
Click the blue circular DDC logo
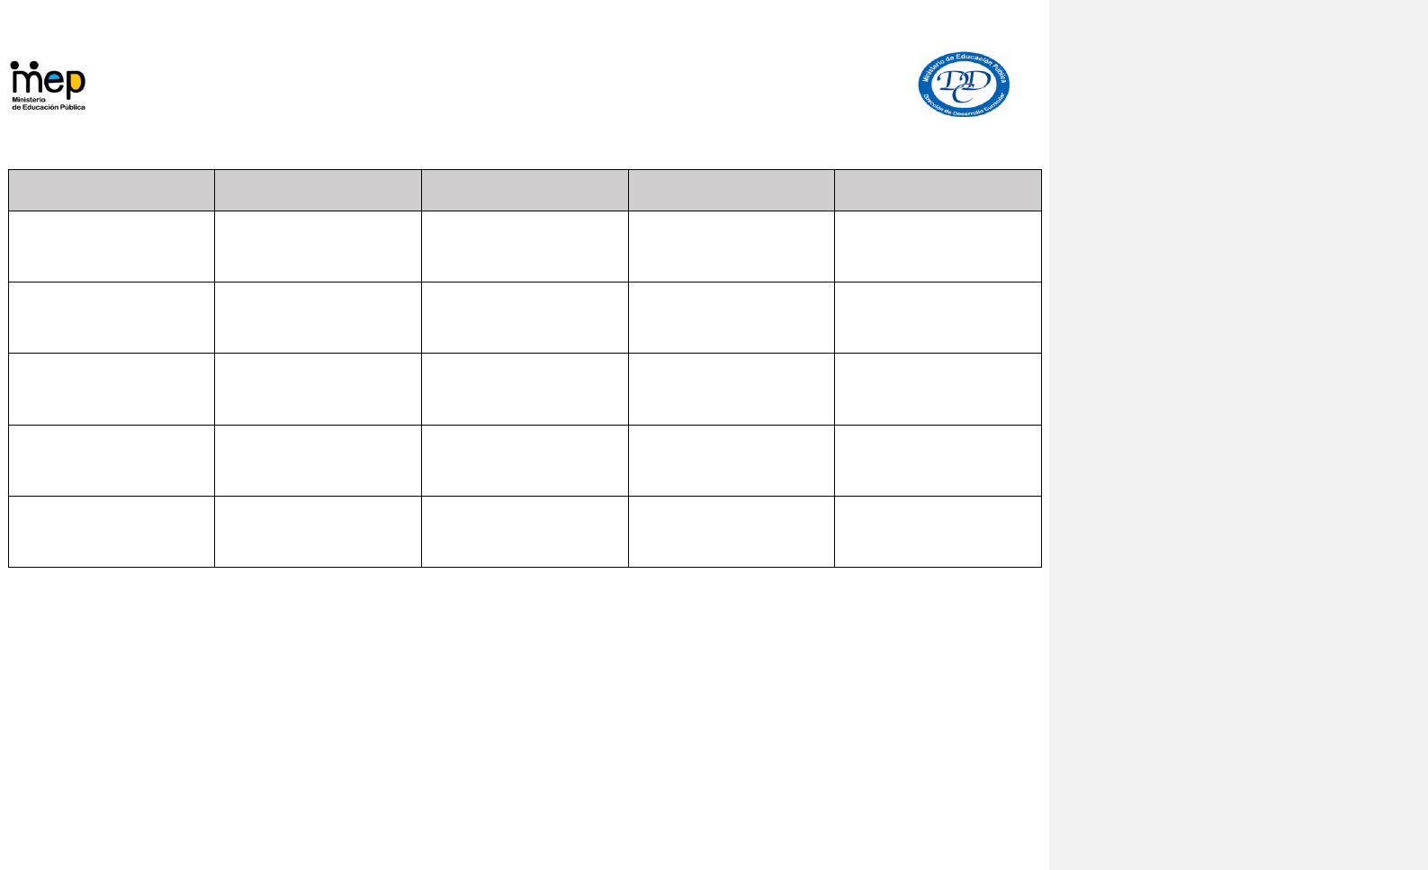[x=963, y=85]
